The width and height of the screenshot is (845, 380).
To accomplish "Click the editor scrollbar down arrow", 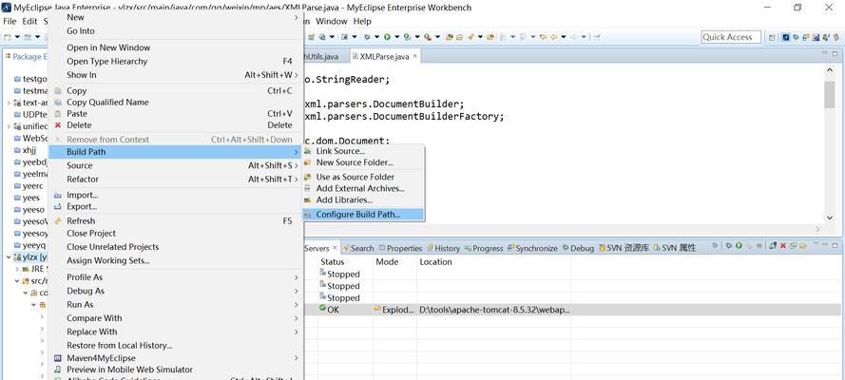I will 830,218.
